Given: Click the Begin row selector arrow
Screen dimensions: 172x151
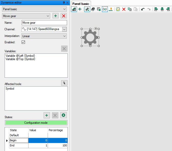Looking at the screenshot, I should (7, 141).
